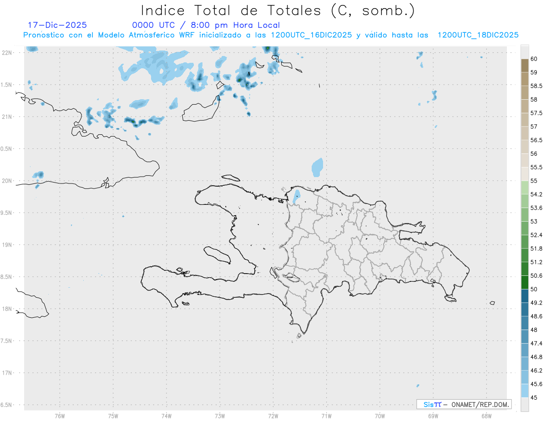Click the "58" colorbar value
The width and height of the screenshot is (546, 422).
click(534, 99)
